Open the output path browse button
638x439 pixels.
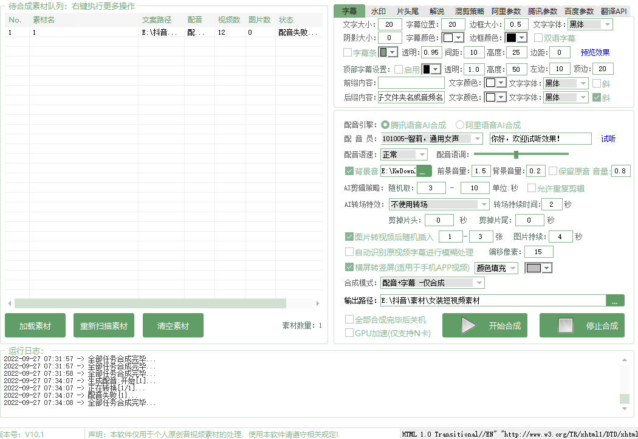(615, 300)
